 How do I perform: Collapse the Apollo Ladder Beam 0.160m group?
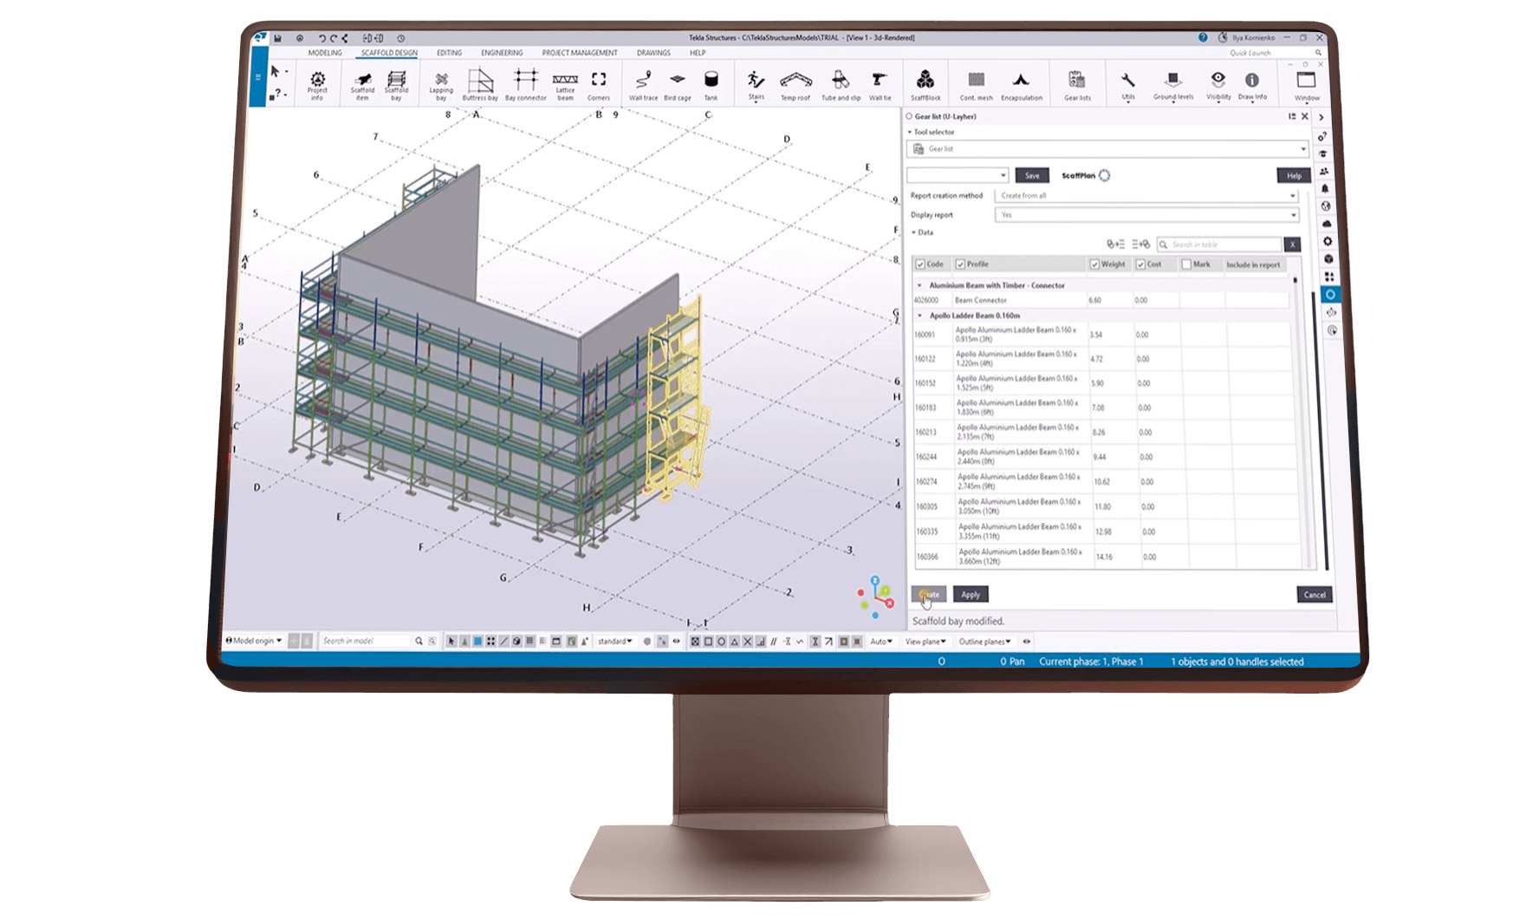pyautogui.click(x=920, y=316)
